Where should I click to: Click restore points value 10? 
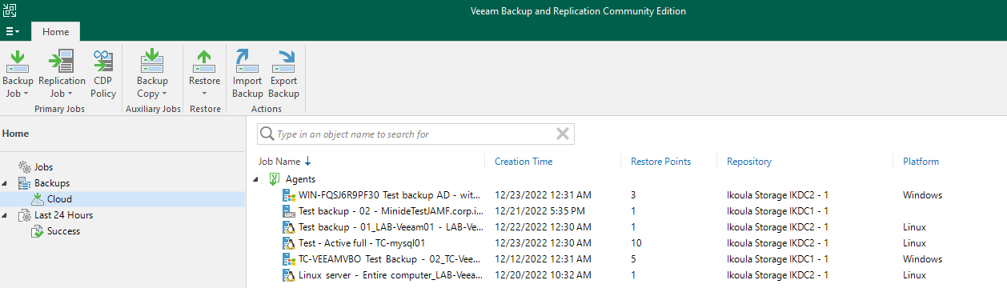[636, 243]
